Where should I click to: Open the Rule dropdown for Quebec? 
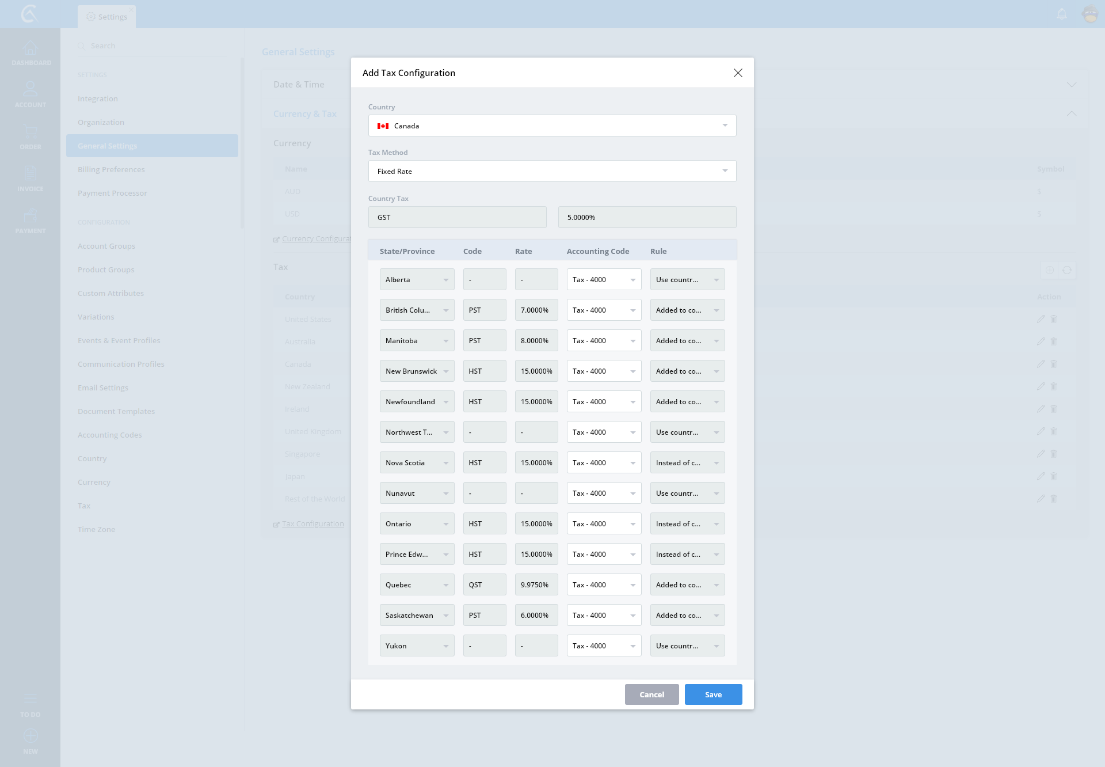pos(687,584)
